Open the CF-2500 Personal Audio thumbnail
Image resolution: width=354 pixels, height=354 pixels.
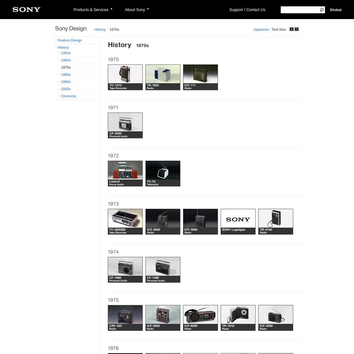[x=125, y=125]
